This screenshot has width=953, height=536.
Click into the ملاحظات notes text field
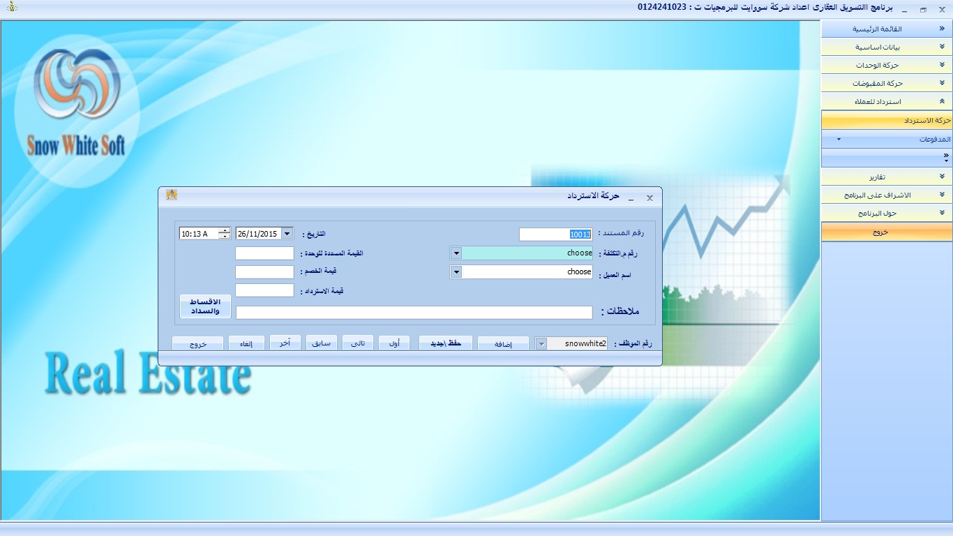coord(414,313)
